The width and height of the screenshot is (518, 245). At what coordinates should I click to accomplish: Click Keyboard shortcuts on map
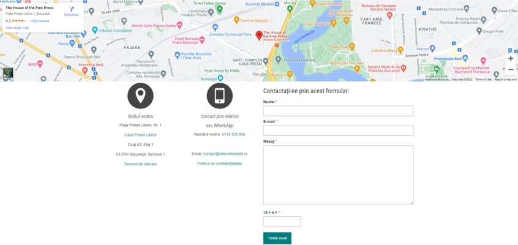pyautogui.click(x=437, y=80)
